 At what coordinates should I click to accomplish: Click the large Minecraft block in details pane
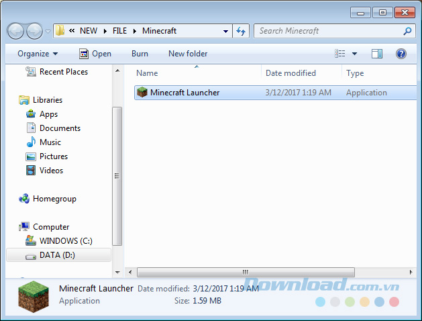[x=34, y=297]
